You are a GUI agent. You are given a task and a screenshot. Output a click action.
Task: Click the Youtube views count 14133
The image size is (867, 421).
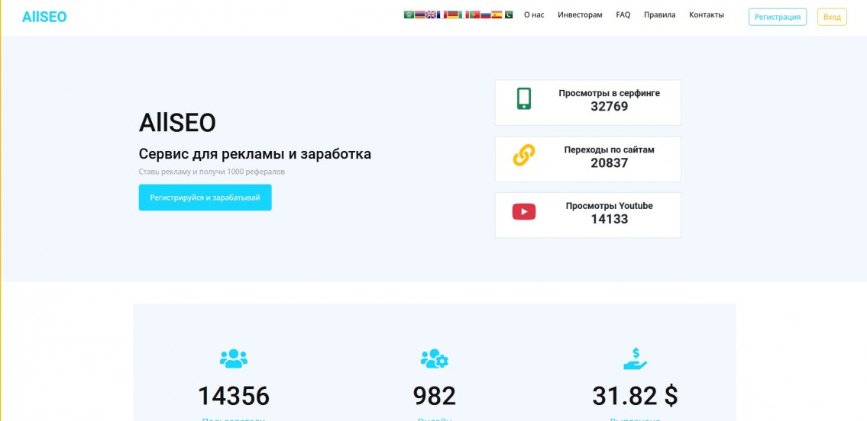pos(610,219)
